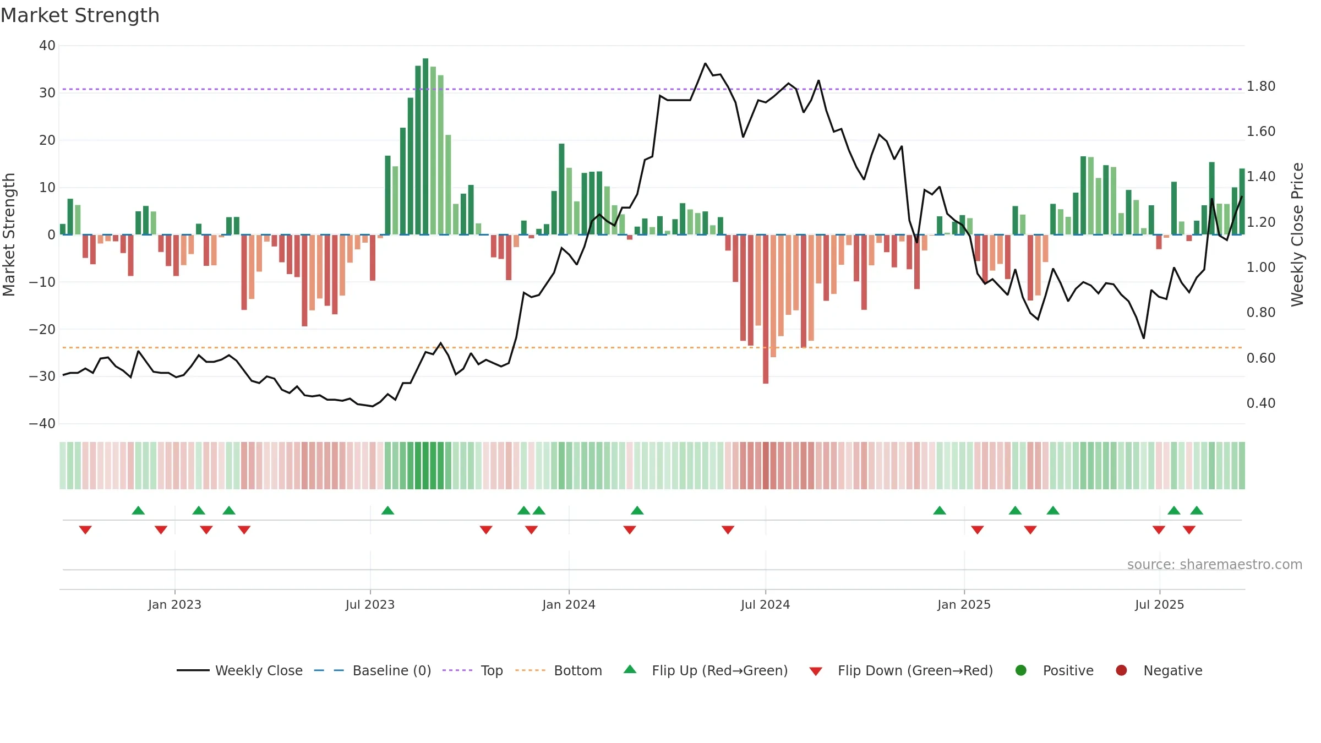This screenshot has width=1321, height=743.
Task: Click the Jul 2024 x-axis label
Action: tap(765, 604)
